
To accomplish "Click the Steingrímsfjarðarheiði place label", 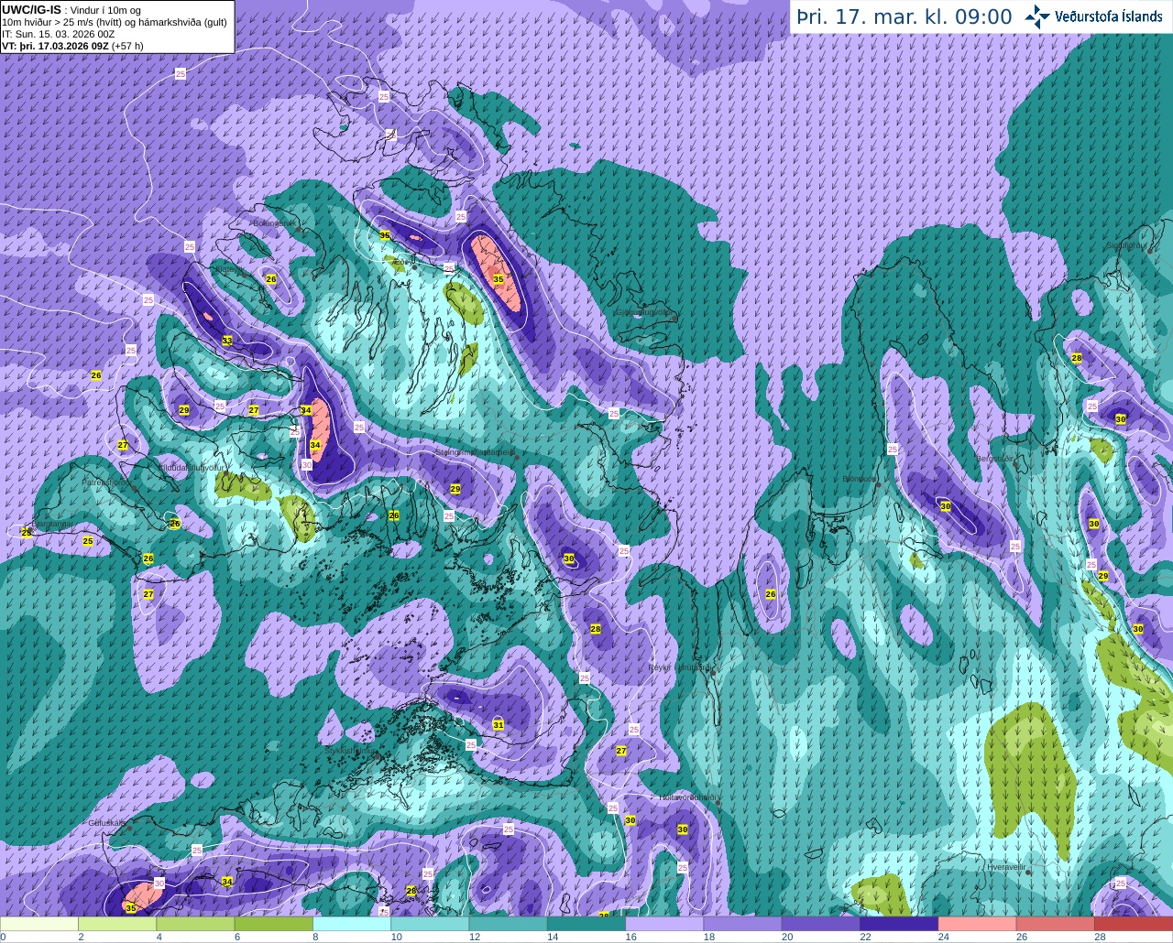I will click(x=474, y=452).
